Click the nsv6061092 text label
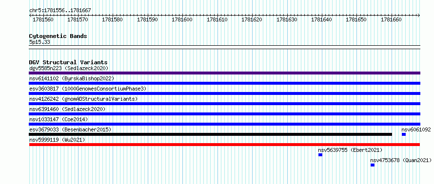Viewport: 434px width, 184px height. (416, 129)
